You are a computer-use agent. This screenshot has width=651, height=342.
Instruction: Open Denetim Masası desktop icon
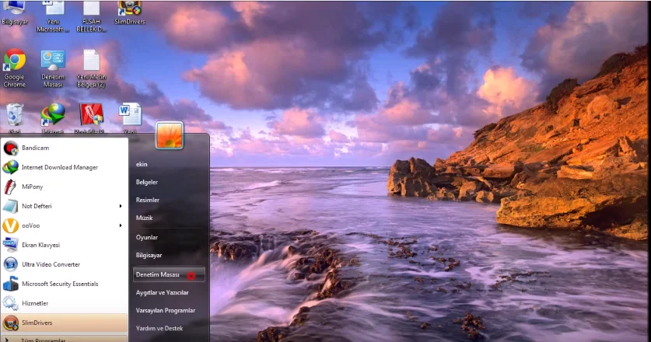coord(53,68)
